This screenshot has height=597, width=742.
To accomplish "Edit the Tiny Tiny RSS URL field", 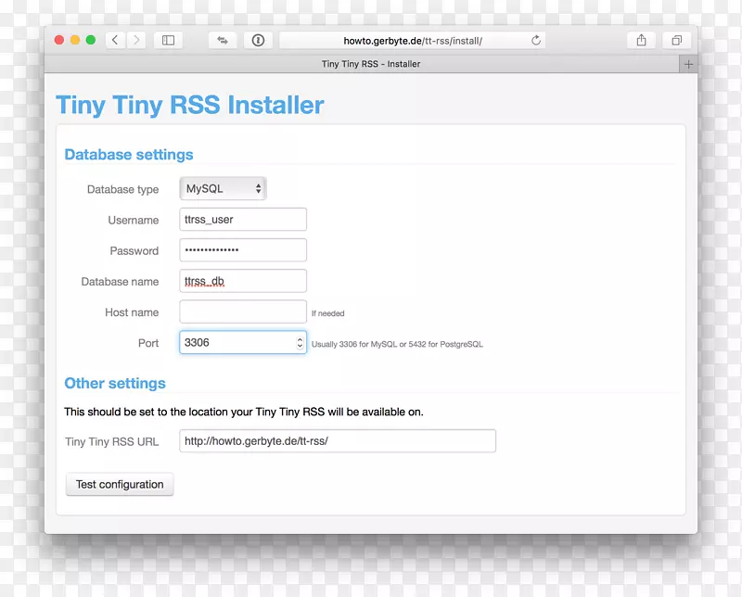I will click(338, 441).
